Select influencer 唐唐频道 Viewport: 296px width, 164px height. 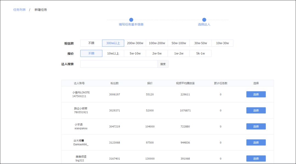[256, 159]
